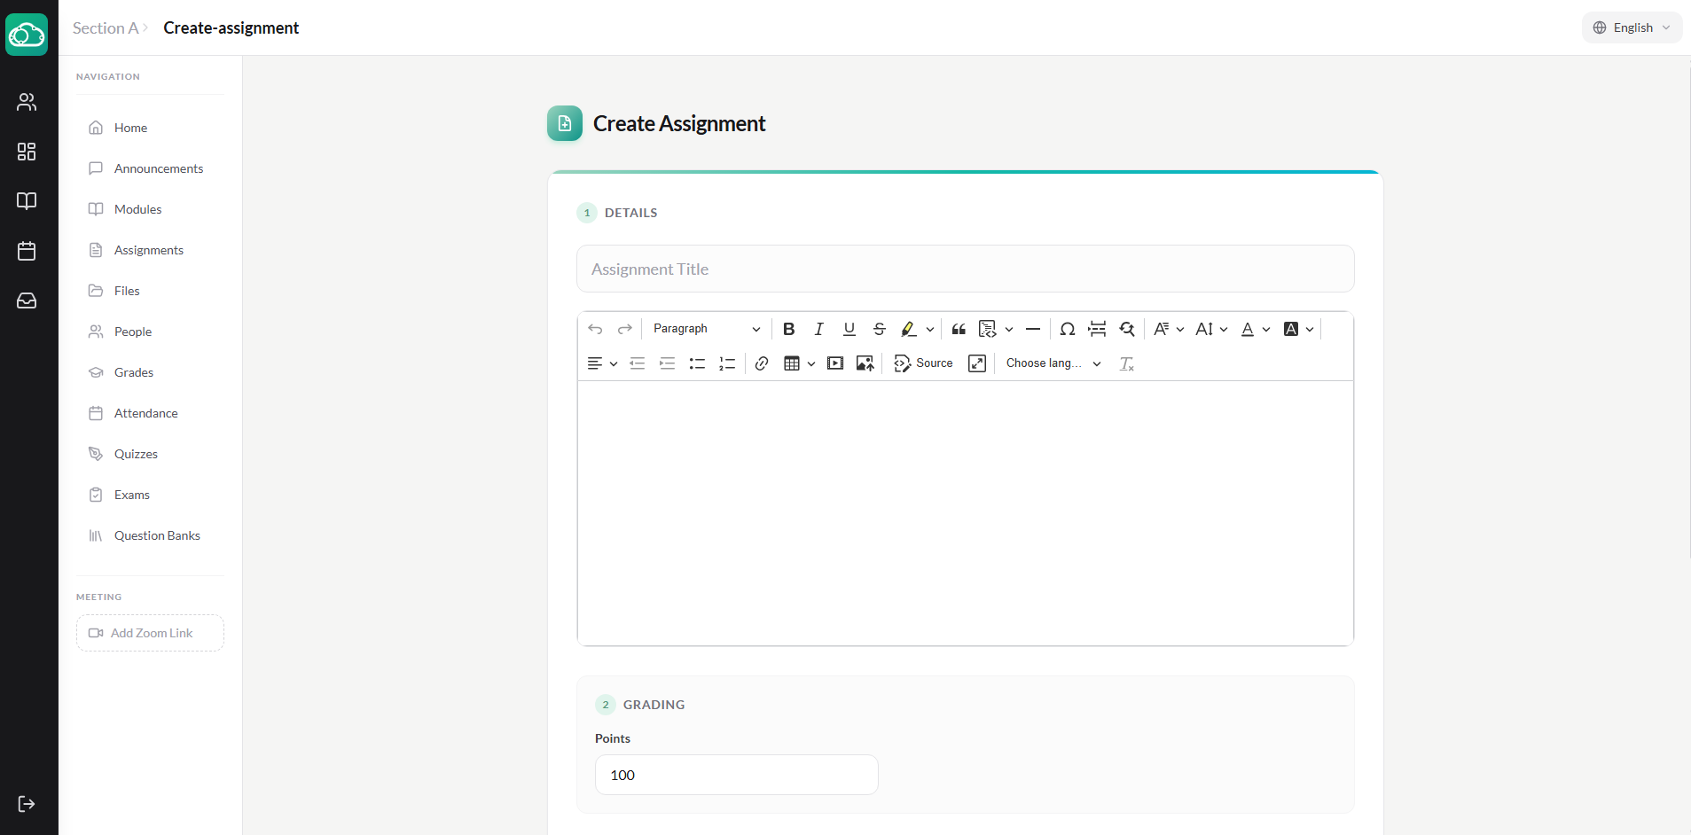Screen dimensions: 1691x835
Task: Click the cloud app logo
Action: point(27,35)
